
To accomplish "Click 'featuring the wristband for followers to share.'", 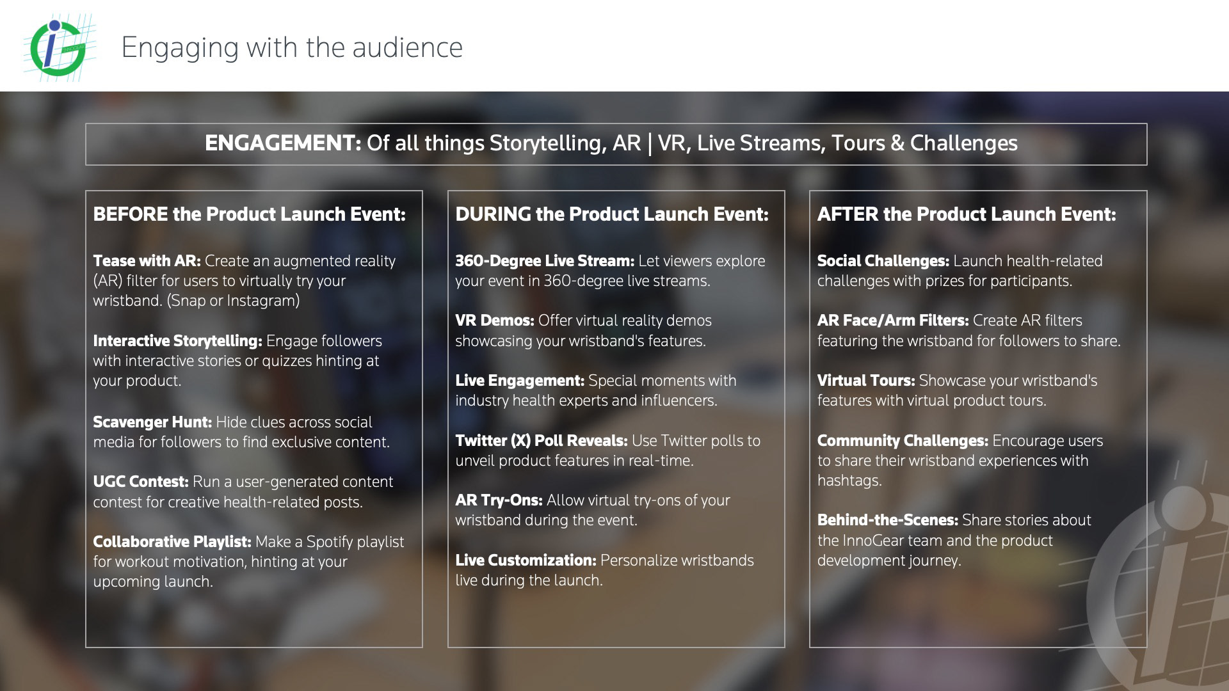I will tap(969, 341).
